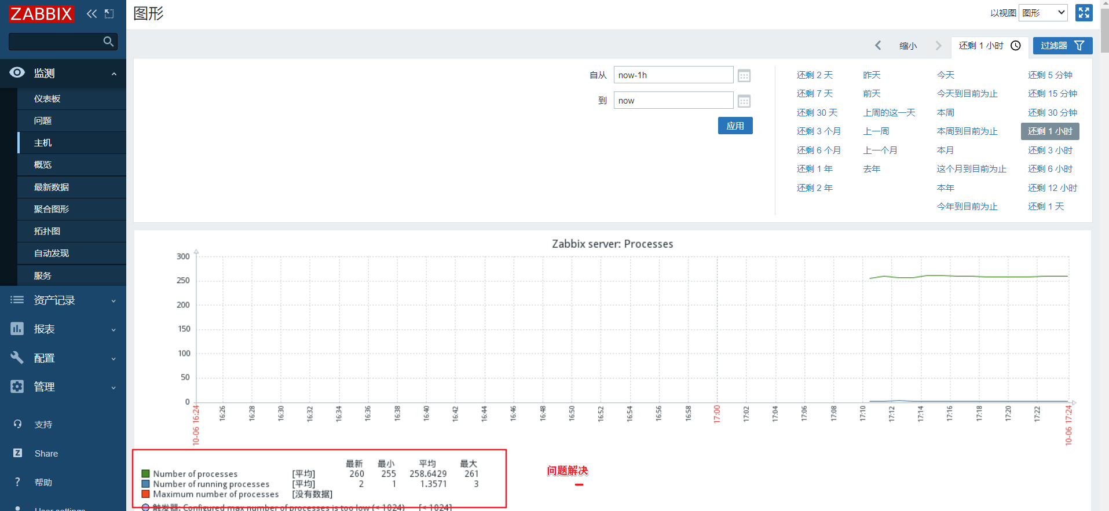Image resolution: width=1109 pixels, height=511 pixels.
Task: Click the ZABBIX logo
Action: (x=41, y=14)
